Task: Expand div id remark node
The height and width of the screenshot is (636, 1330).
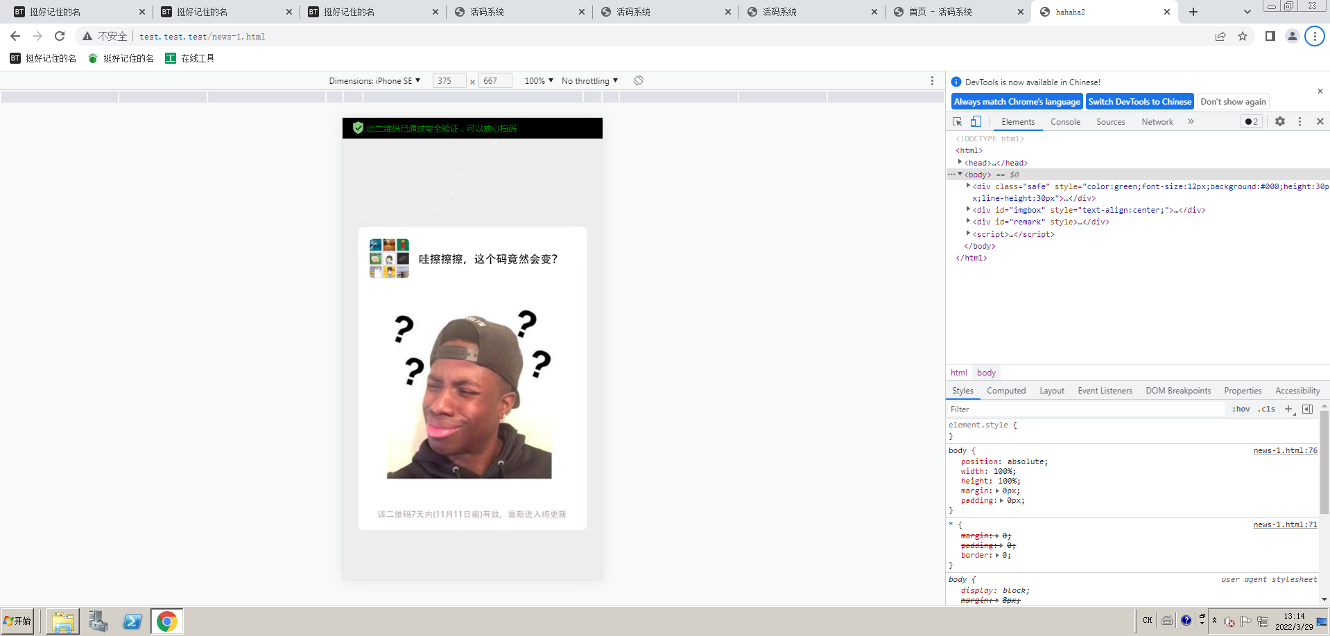Action: [x=969, y=221]
